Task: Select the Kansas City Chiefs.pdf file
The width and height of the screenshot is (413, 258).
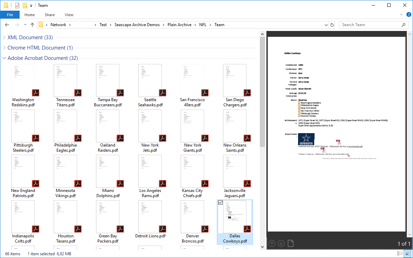Action: point(192,176)
